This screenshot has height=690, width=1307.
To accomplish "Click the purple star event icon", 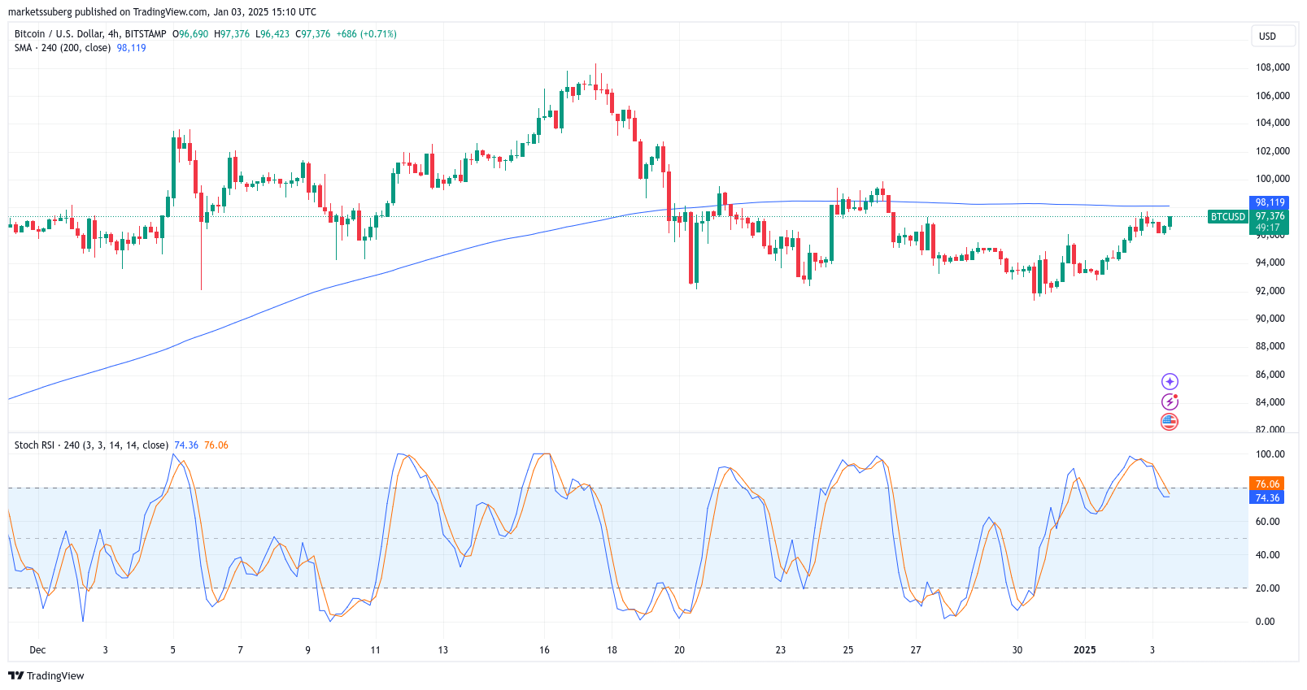I will coord(1170,382).
